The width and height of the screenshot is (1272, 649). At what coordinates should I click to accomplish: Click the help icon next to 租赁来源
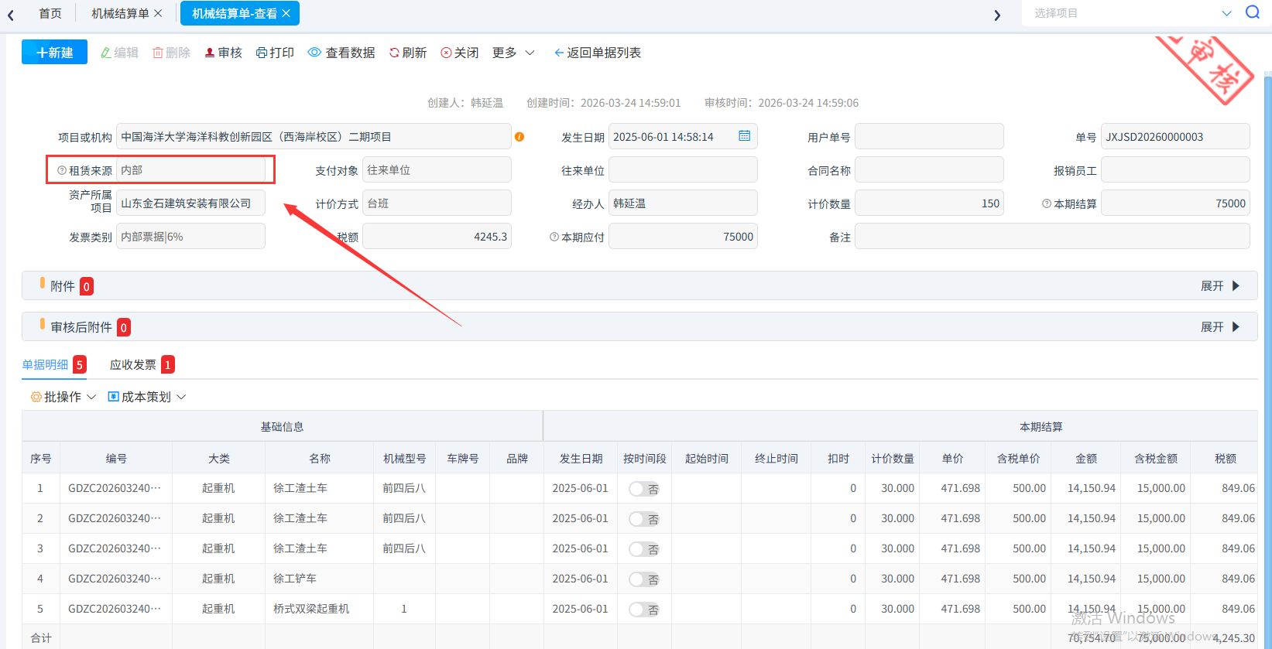62,170
